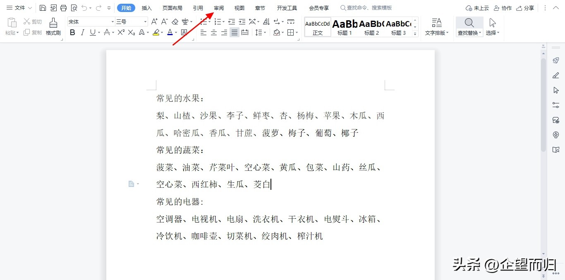Expand the styles gallery list
The width and height of the screenshot is (565, 280).
coord(415,34)
